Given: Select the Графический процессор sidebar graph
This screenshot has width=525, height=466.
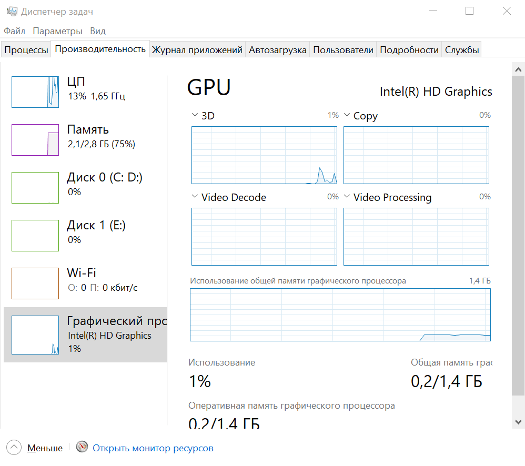Looking at the screenshot, I should point(35,335).
